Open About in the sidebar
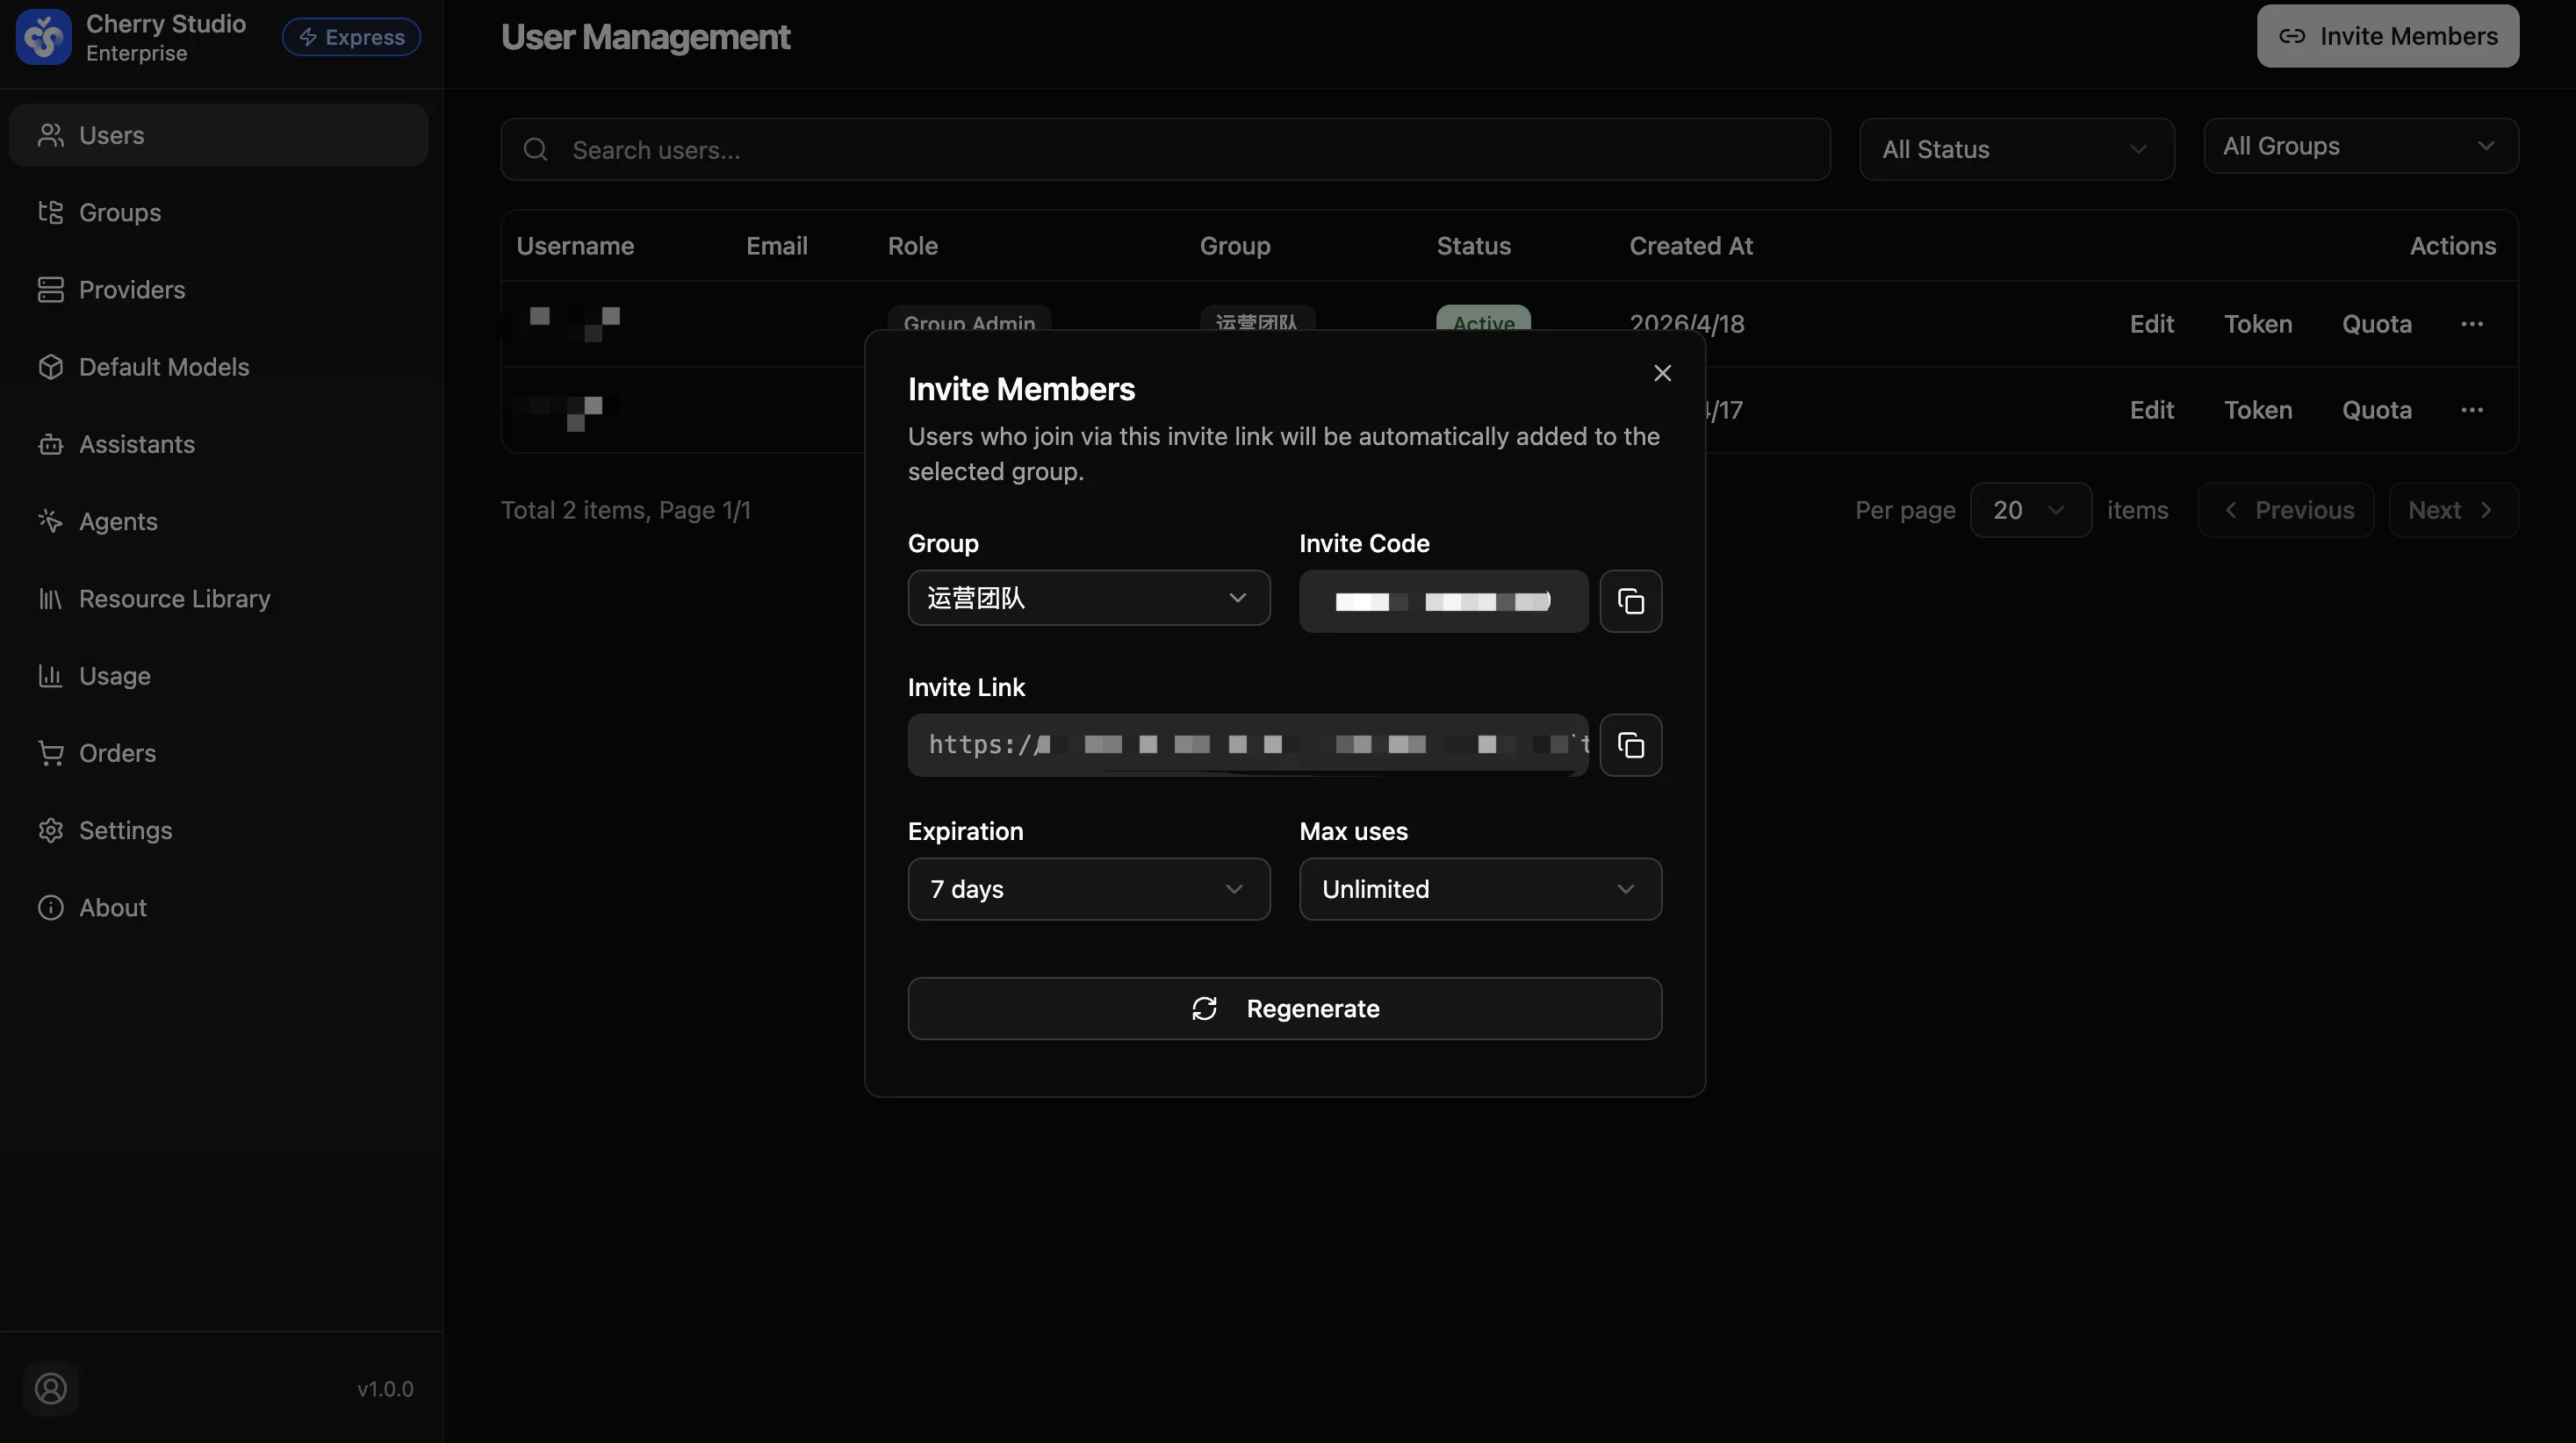Screen dimensions: 2576x1443 [218, 907]
